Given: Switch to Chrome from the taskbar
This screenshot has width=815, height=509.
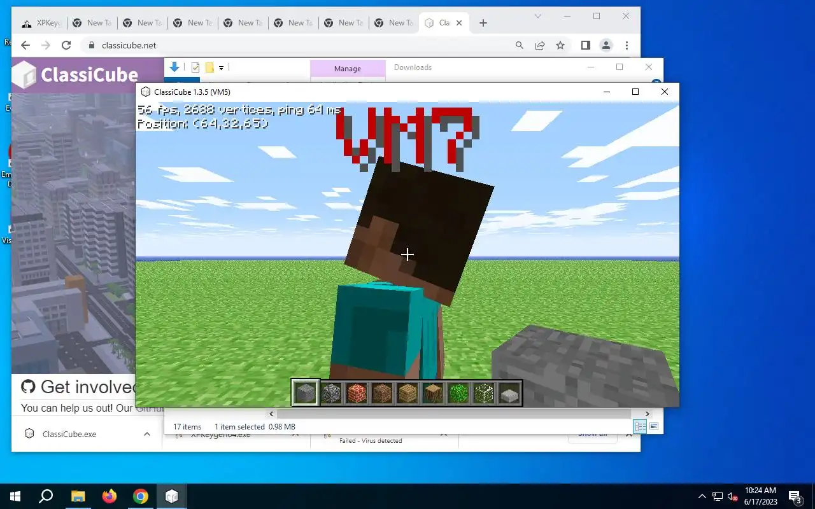Looking at the screenshot, I should click(x=141, y=496).
